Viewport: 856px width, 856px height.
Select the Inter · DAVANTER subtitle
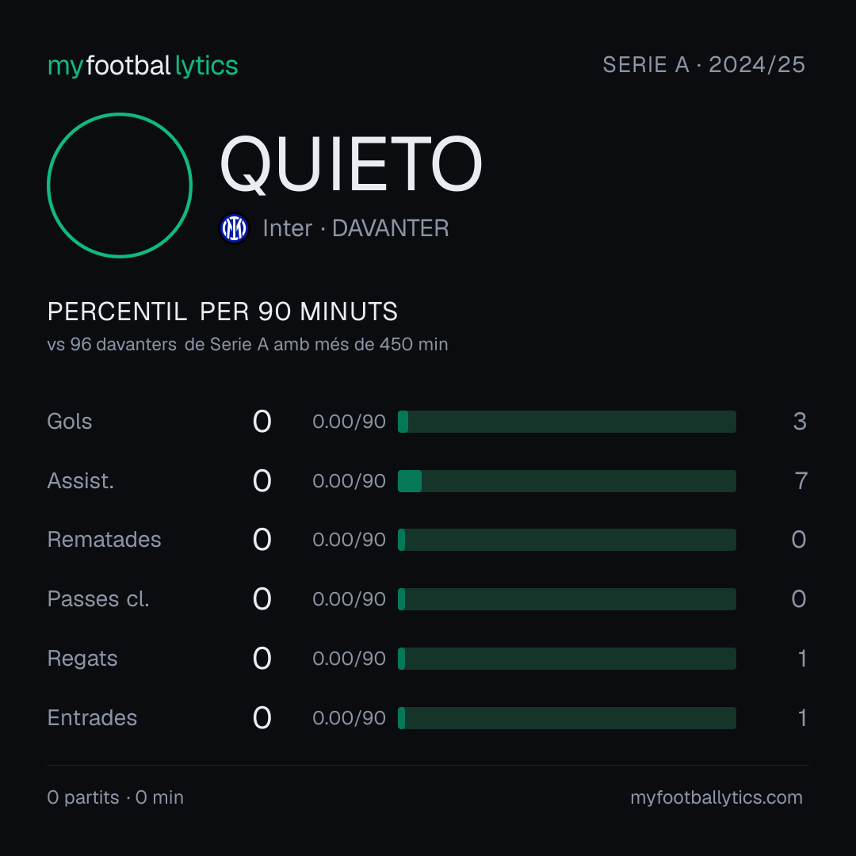tap(355, 228)
